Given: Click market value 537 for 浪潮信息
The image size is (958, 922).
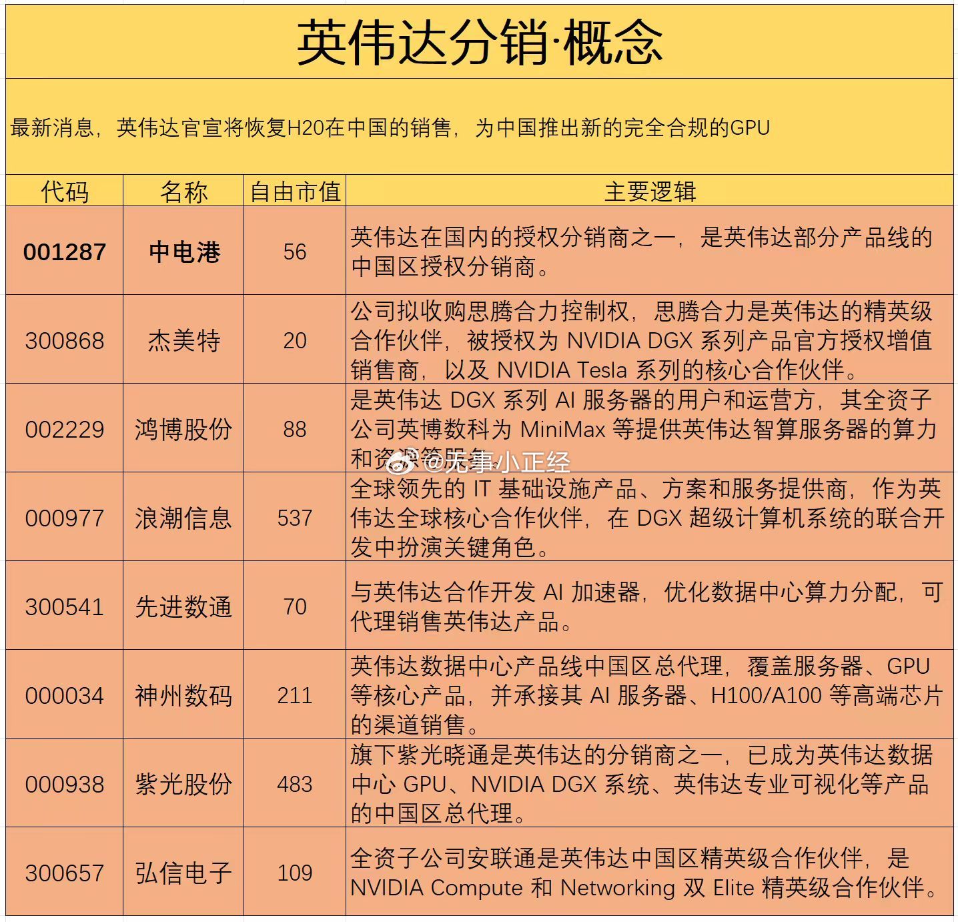Looking at the screenshot, I should (x=295, y=517).
